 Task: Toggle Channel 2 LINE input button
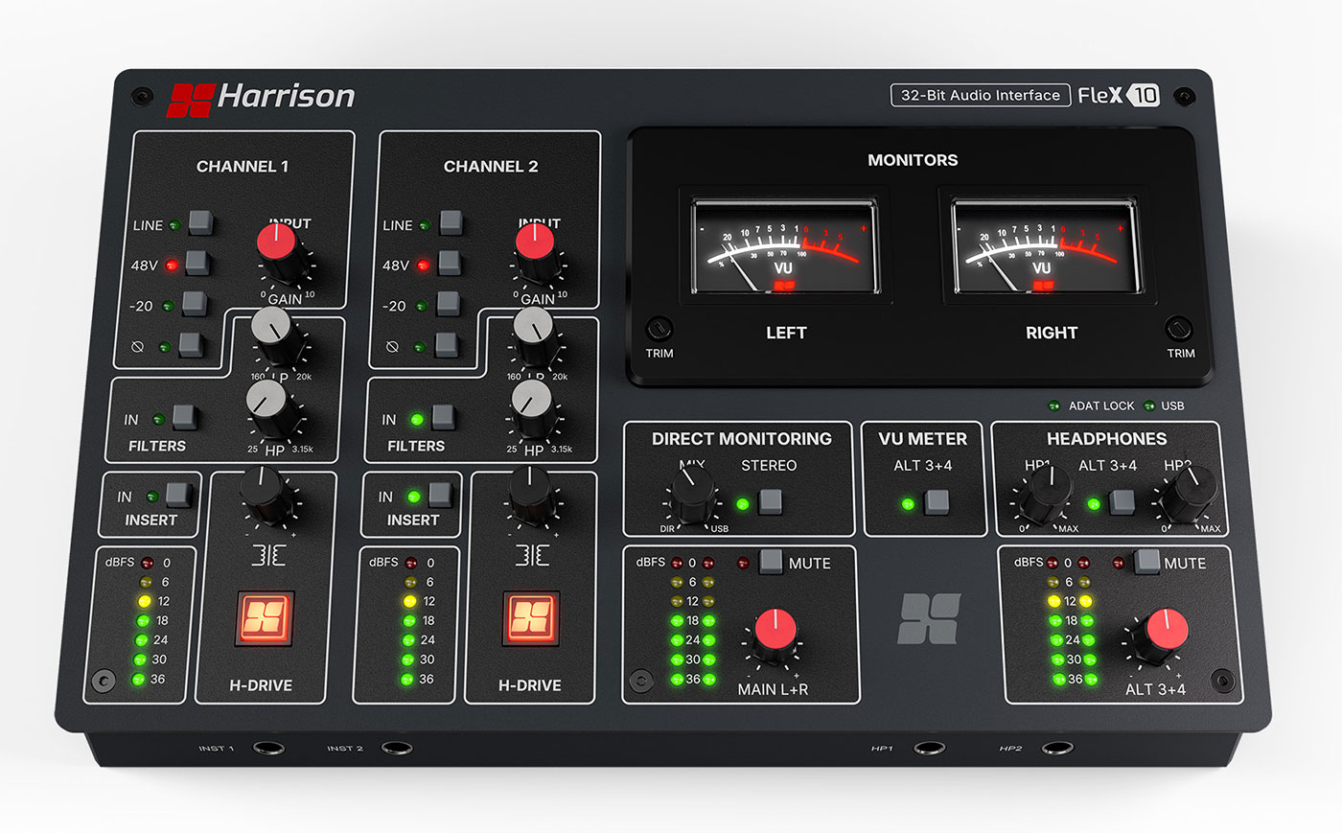click(x=451, y=222)
